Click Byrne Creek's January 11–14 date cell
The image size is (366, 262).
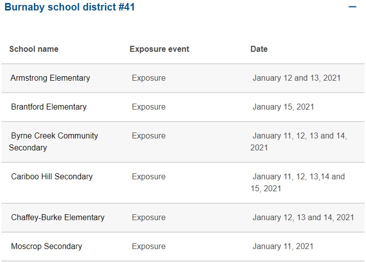299,141
